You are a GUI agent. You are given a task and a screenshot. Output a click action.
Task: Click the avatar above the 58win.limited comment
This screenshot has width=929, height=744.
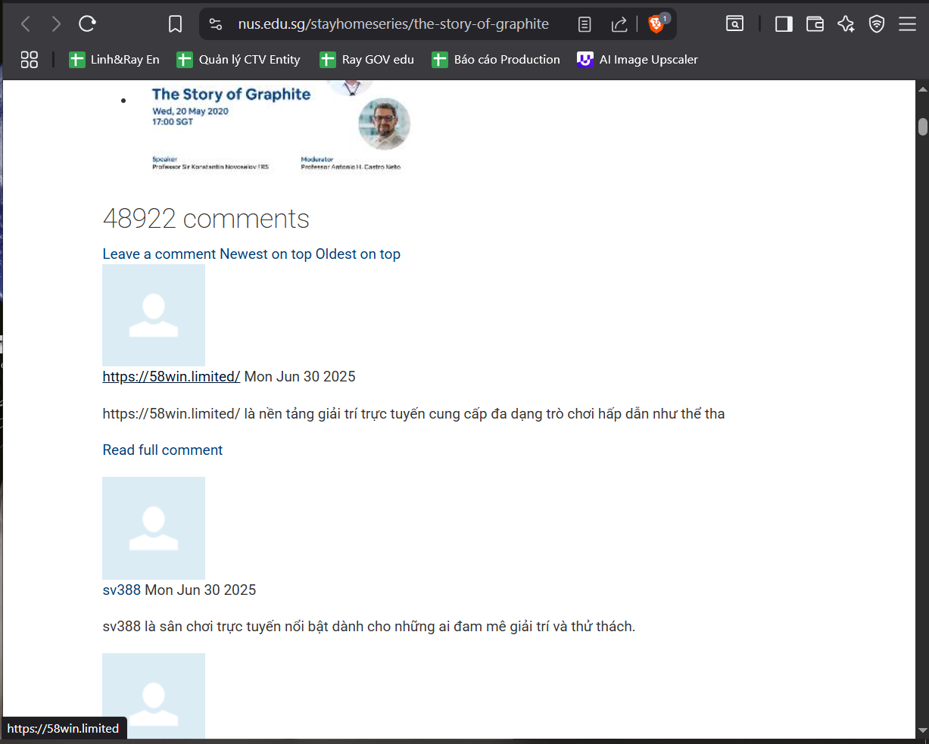[154, 315]
